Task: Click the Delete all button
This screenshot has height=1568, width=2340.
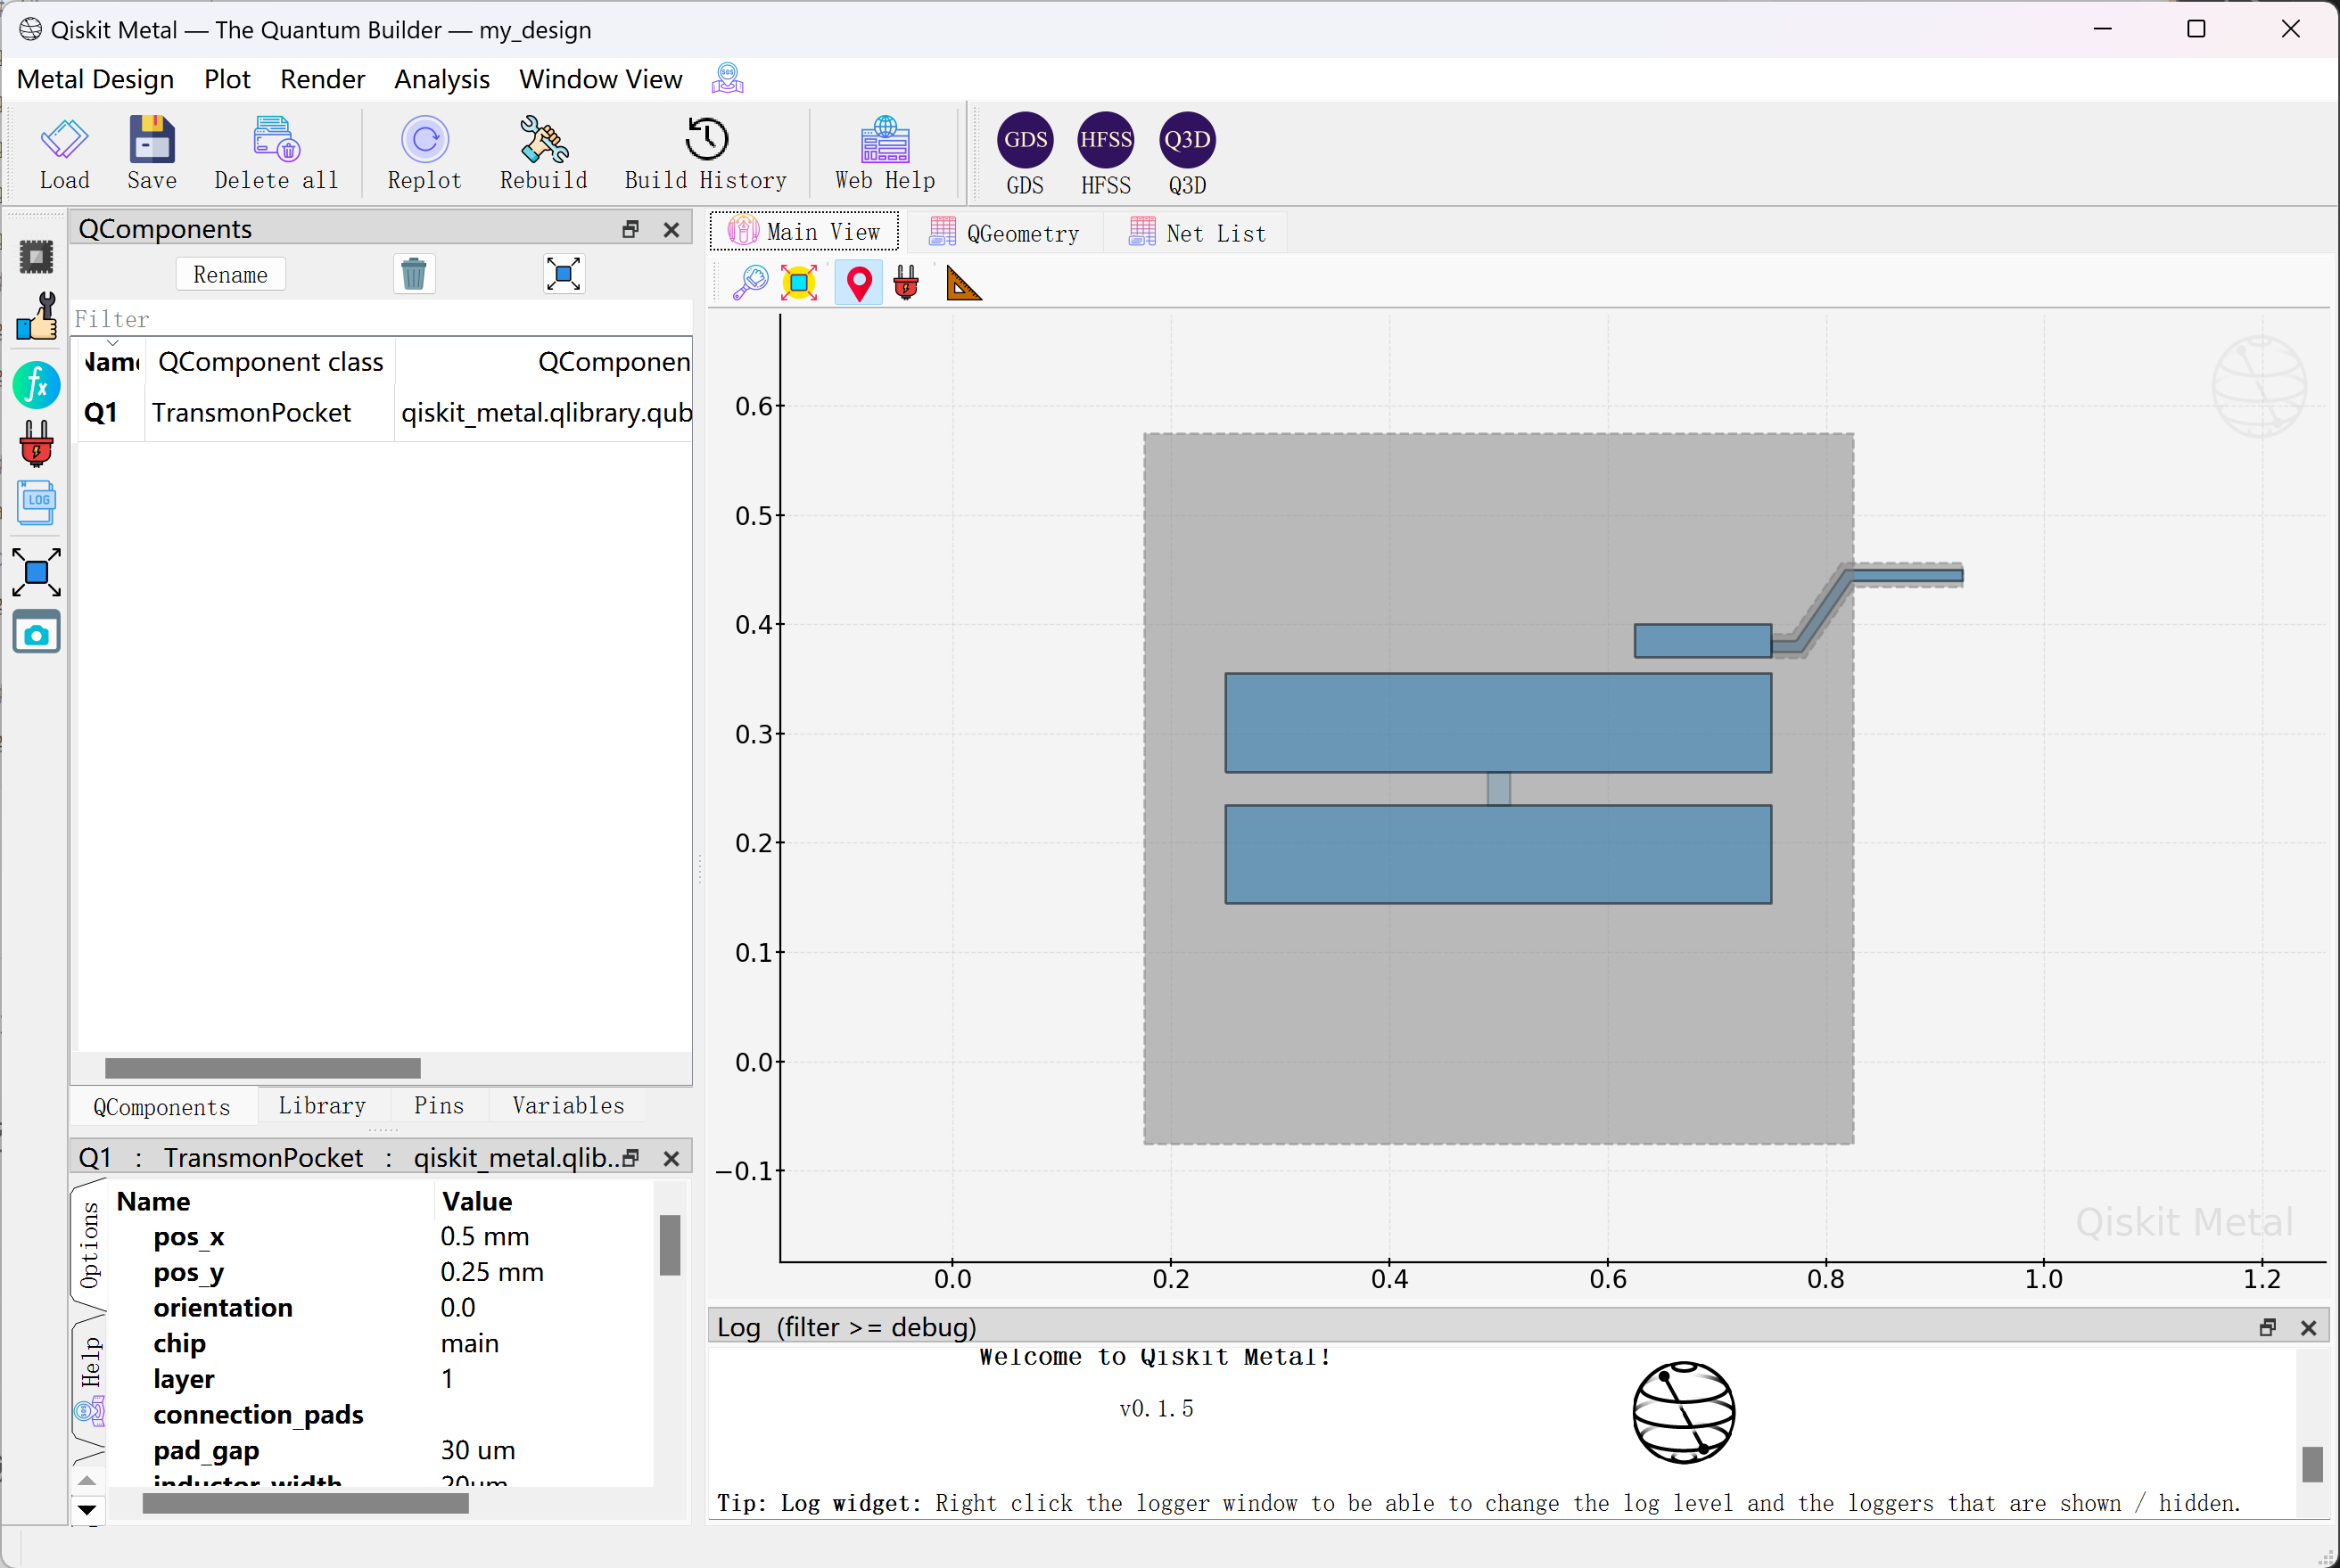Action: click(x=276, y=152)
